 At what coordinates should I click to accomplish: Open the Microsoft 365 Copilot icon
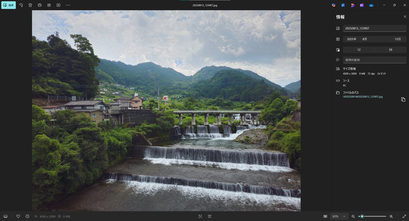coord(334,5)
